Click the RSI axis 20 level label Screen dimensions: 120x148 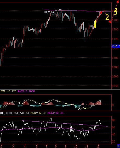(x=114, y=141)
